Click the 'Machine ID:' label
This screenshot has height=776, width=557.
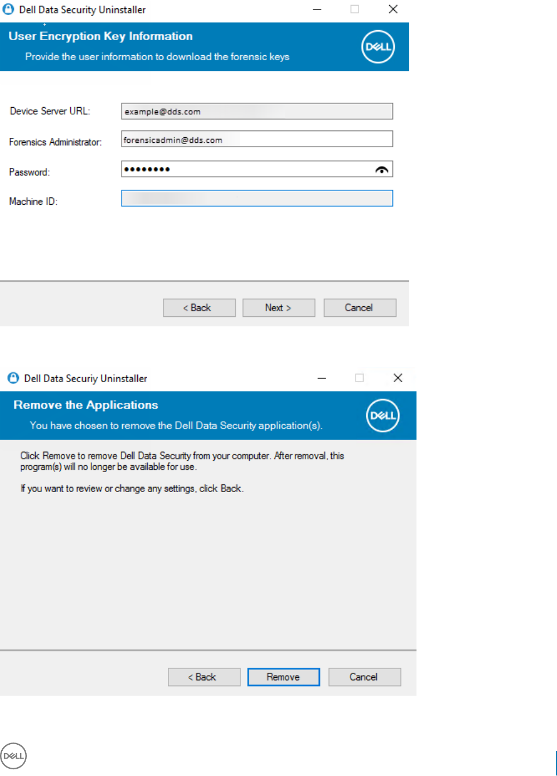(x=33, y=201)
